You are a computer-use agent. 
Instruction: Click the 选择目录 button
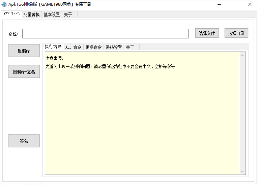point(236,33)
